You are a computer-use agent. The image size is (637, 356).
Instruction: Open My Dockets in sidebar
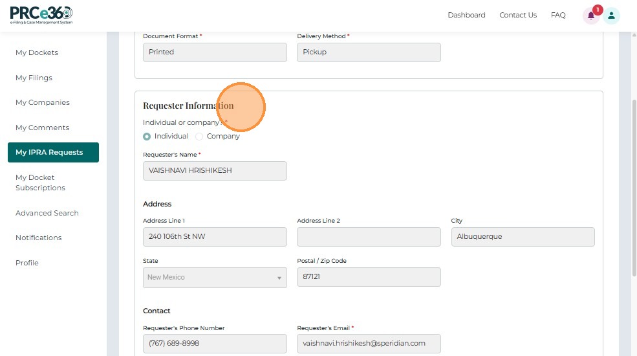pos(37,52)
